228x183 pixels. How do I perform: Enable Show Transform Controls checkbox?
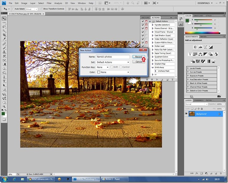click(x=42, y=9)
